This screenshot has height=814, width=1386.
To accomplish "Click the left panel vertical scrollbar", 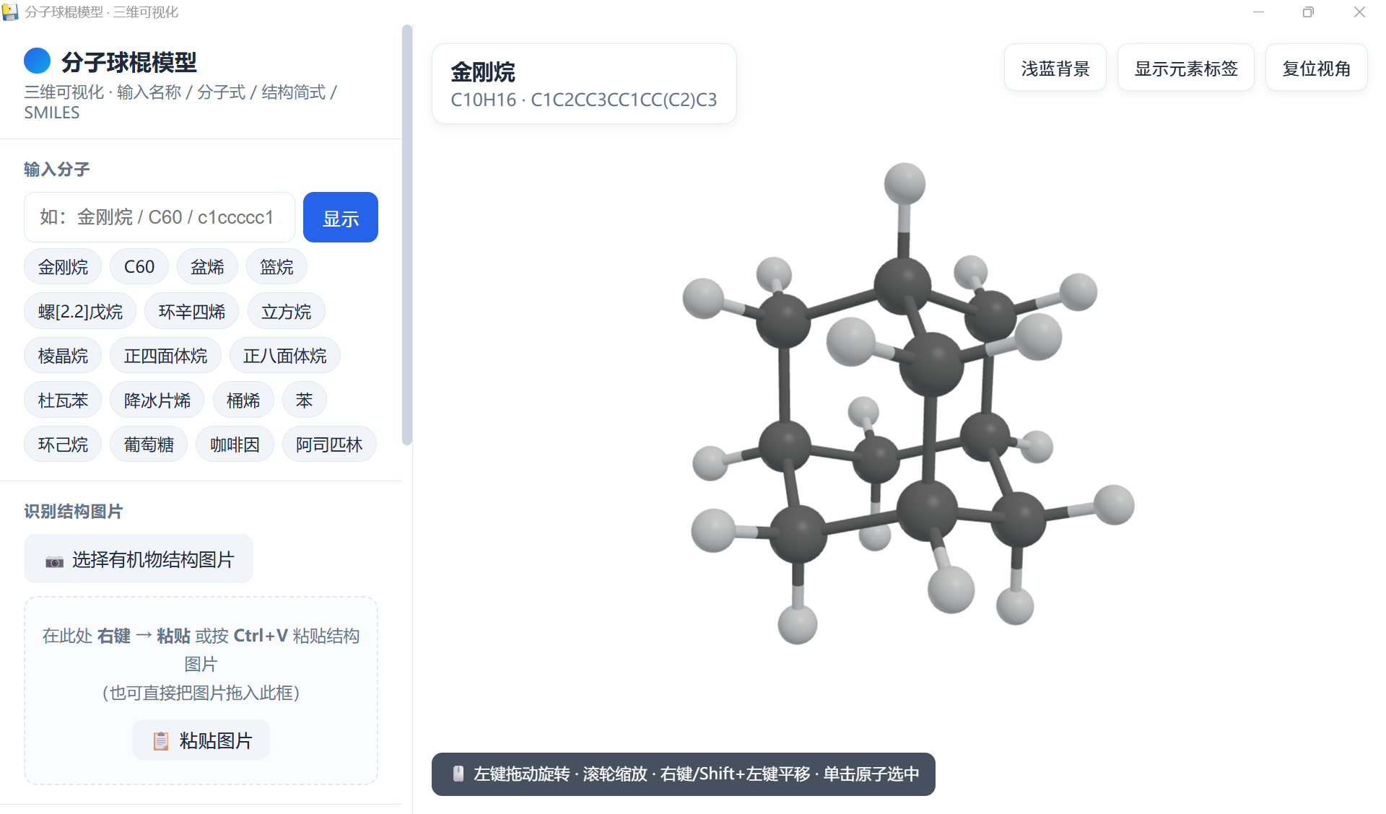I will 407,235.
